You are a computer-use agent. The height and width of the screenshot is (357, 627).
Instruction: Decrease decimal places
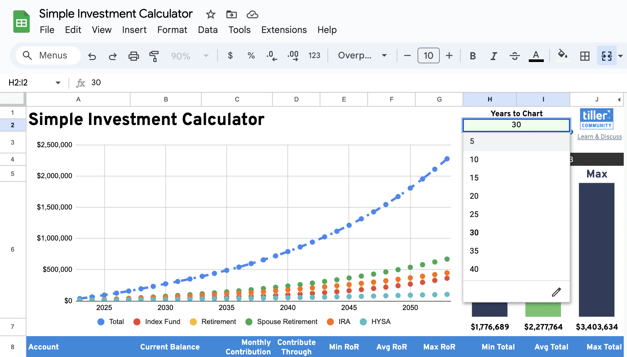[x=271, y=56]
